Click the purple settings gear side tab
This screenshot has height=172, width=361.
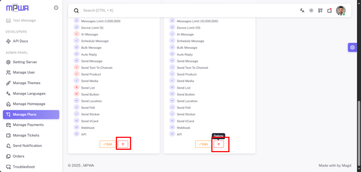click(x=352, y=47)
